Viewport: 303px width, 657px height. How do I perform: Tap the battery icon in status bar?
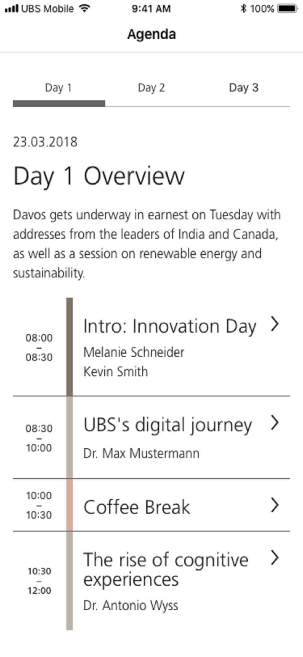coord(287,8)
